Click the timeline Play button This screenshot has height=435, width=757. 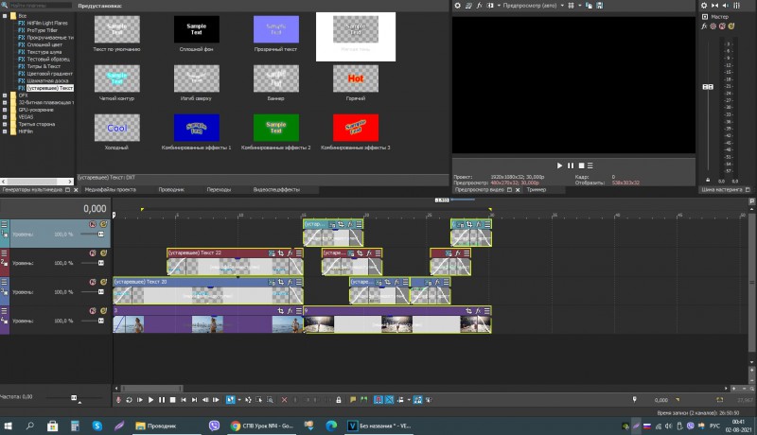pos(150,400)
